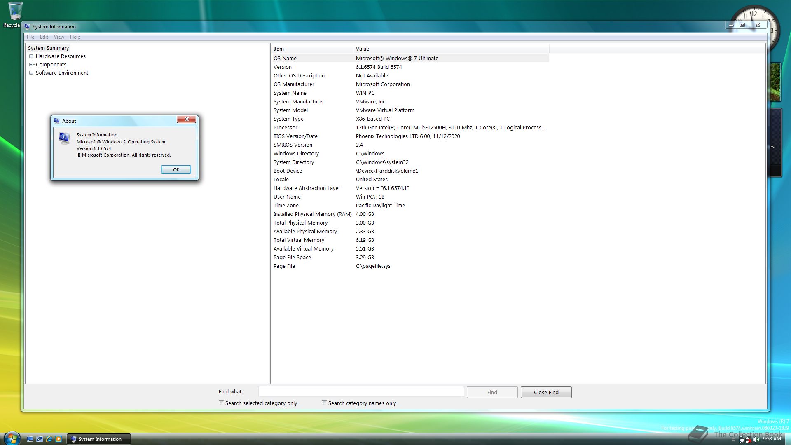Select the Processor row
The width and height of the screenshot is (791, 445).
(x=410, y=128)
